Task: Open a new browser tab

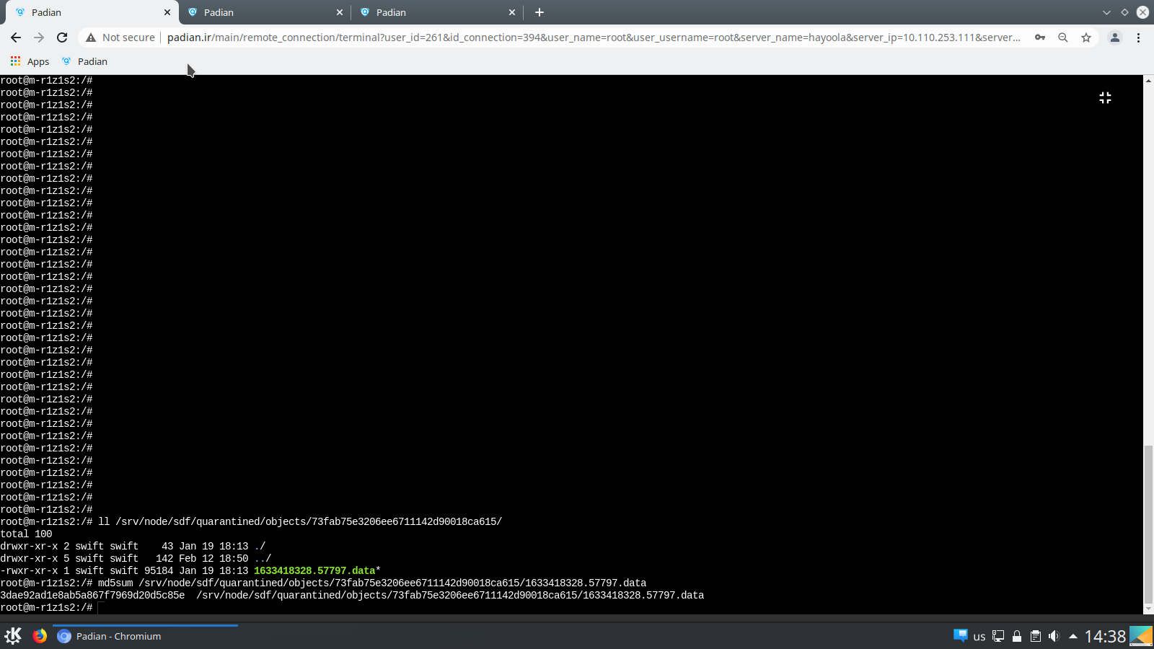Action: (x=539, y=12)
